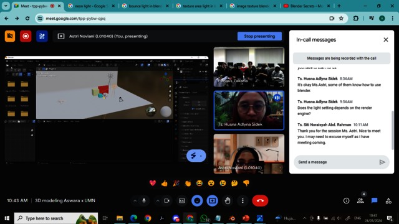Open more options three-dot menu
The height and width of the screenshot is (224, 399).
click(243, 200)
